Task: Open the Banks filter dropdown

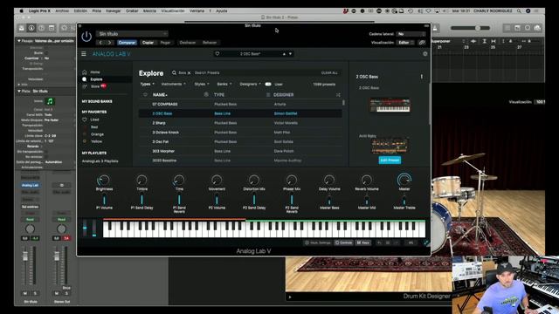Action: [x=224, y=85]
